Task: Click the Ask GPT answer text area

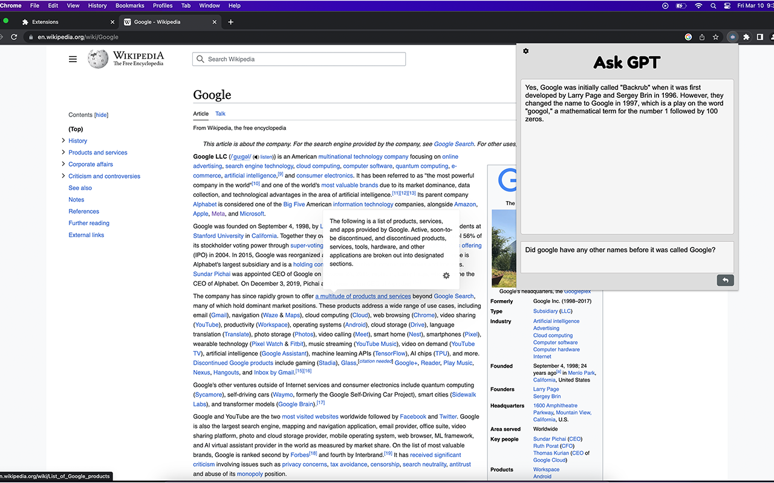Action: tap(627, 157)
